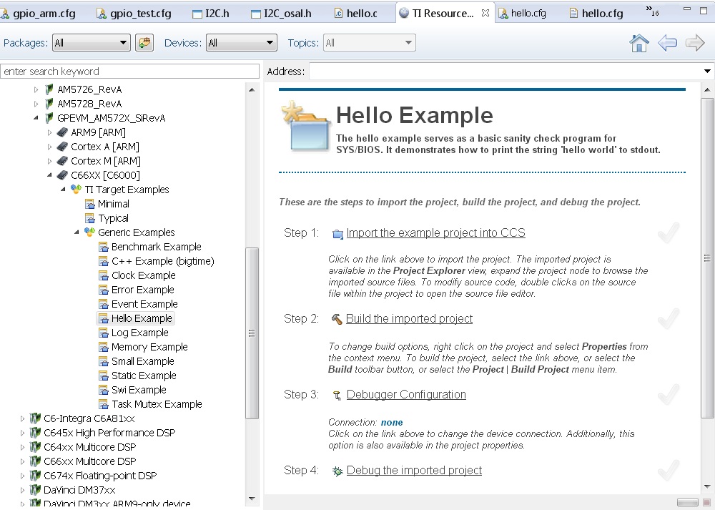Click the forward navigation arrow icon
Viewport: 715px width, 510px height.
(694, 43)
